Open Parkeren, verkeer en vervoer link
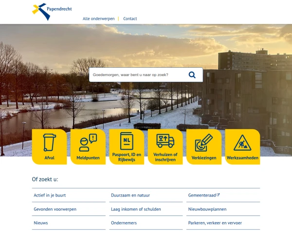This screenshot has width=292, height=234. point(215,223)
